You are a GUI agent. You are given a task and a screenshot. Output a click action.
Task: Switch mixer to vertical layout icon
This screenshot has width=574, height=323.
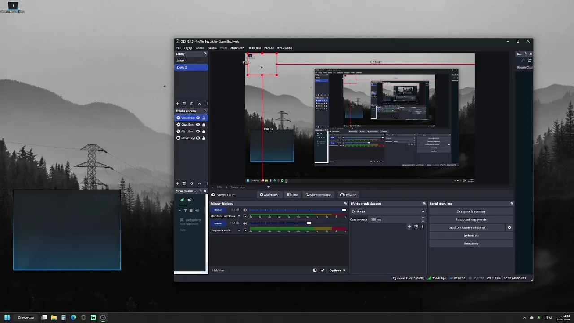pyautogui.click(x=315, y=271)
